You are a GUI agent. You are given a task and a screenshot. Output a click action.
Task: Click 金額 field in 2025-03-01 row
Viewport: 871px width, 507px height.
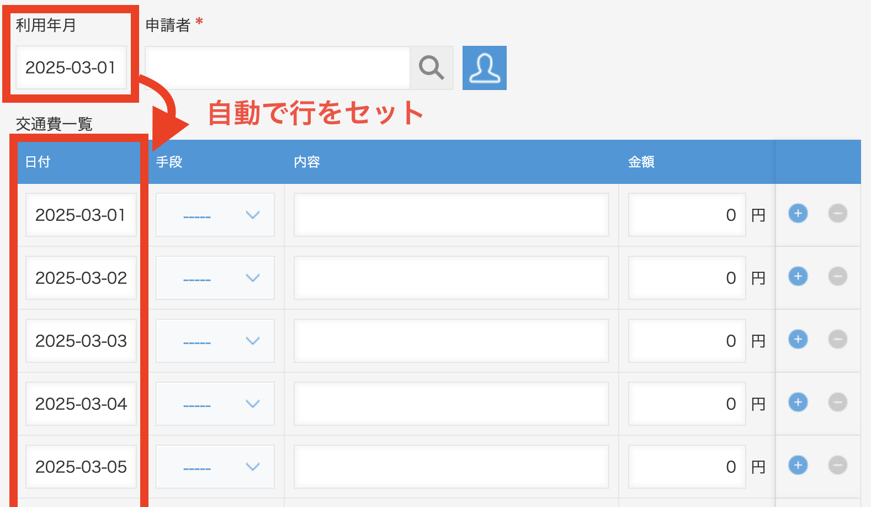pyautogui.click(x=687, y=215)
